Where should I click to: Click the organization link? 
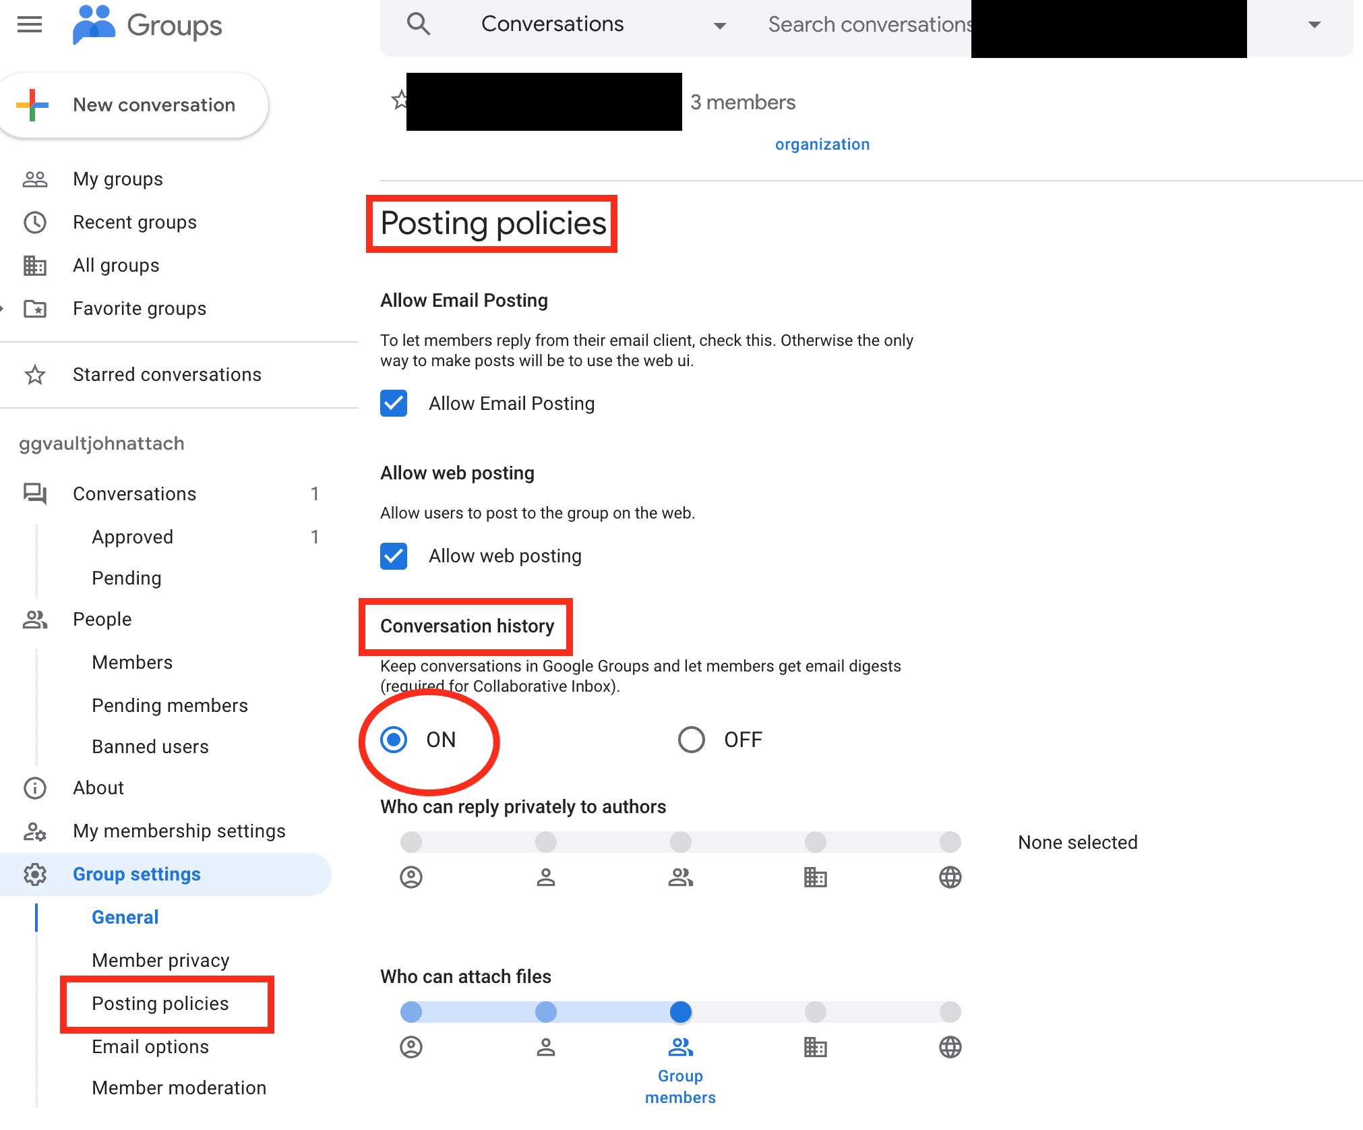(x=822, y=144)
